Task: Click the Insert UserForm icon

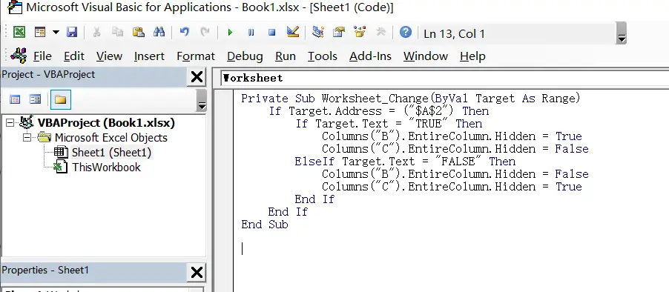Action: pos(40,33)
